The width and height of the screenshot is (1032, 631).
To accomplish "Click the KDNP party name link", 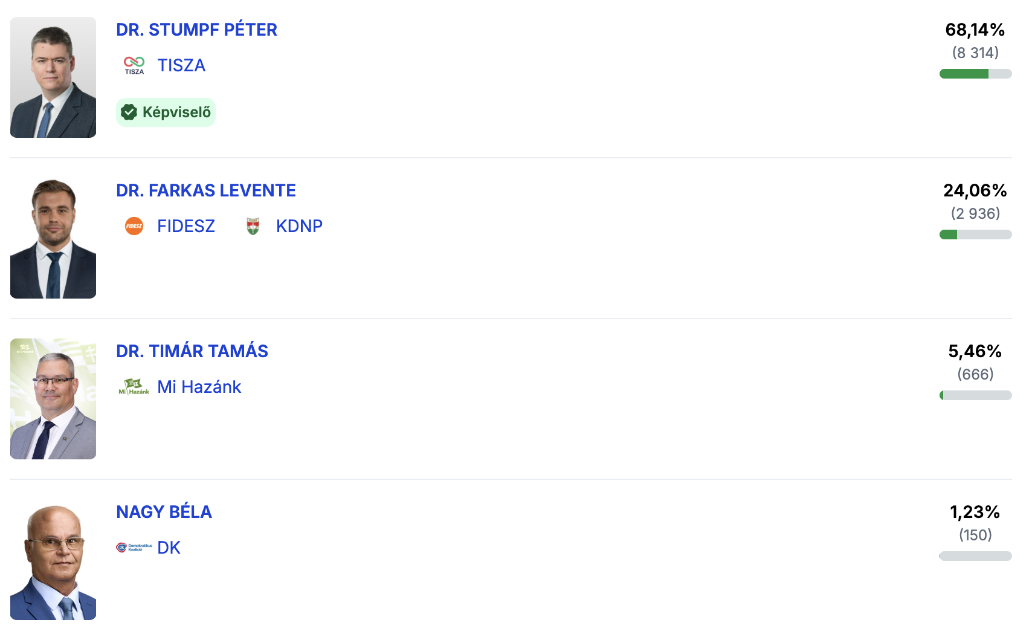I will click(x=299, y=226).
